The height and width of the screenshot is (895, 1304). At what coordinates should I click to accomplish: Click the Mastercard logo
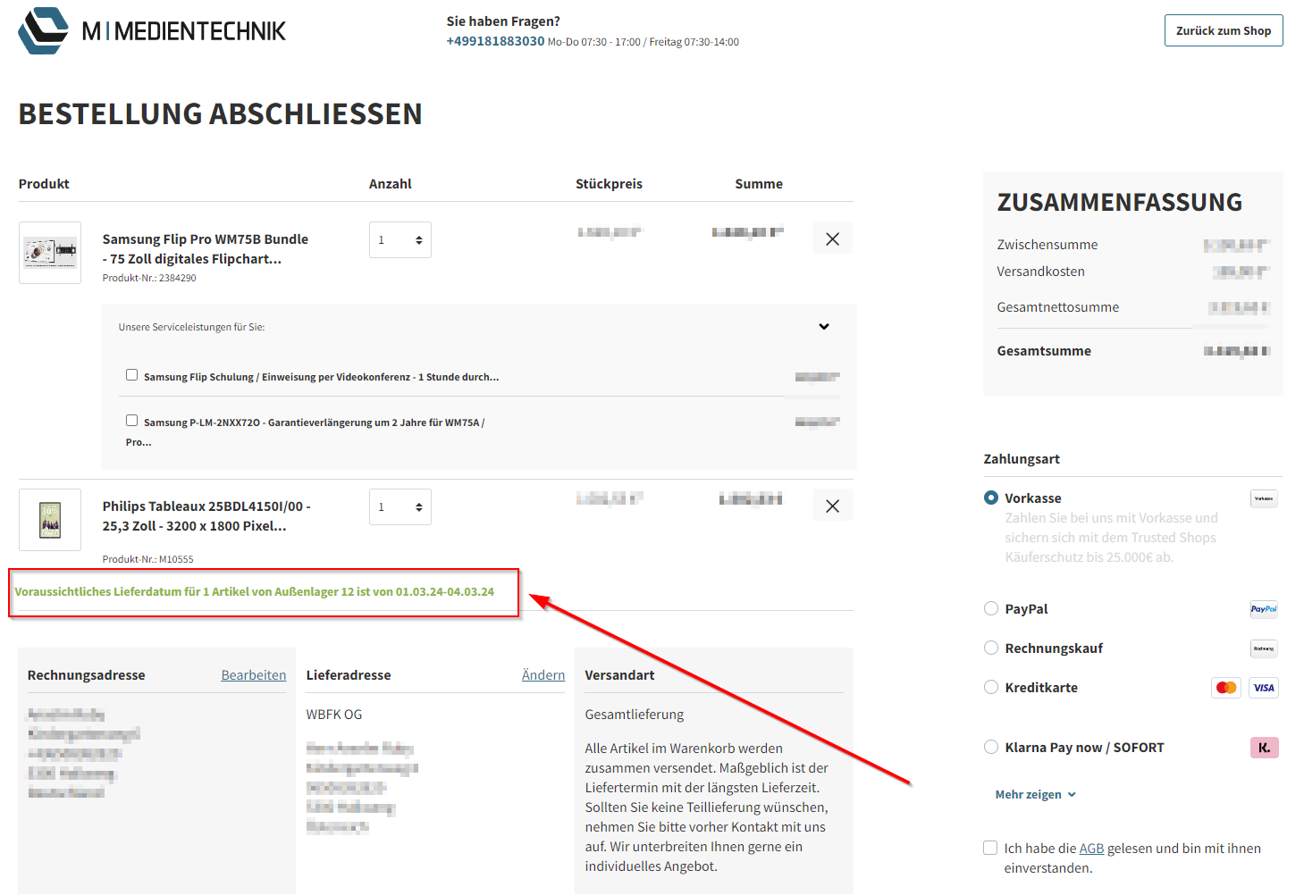click(1226, 688)
